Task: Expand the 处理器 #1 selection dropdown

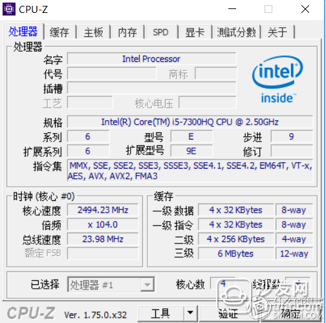Action: tap(111, 285)
